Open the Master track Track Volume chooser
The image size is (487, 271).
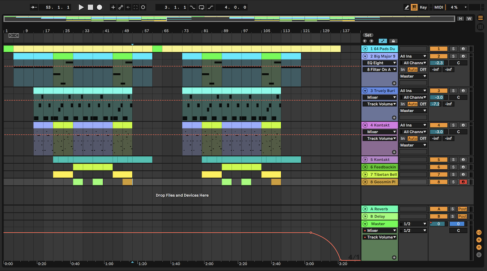point(379,237)
